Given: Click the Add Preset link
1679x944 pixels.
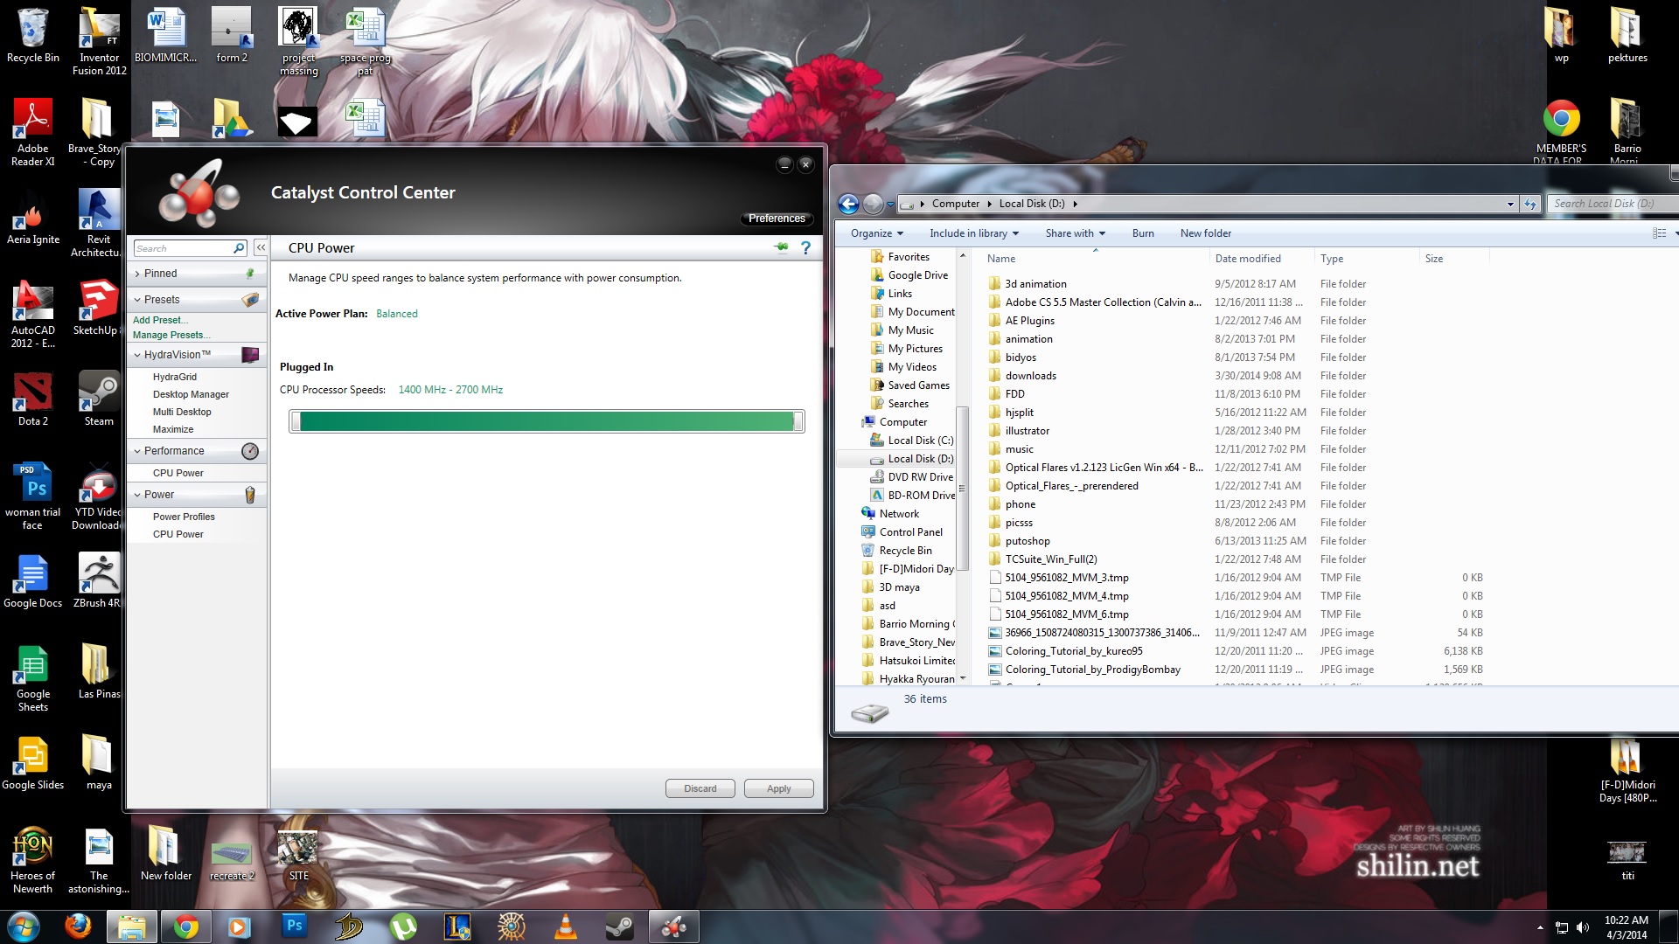Looking at the screenshot, I should 160,320.
